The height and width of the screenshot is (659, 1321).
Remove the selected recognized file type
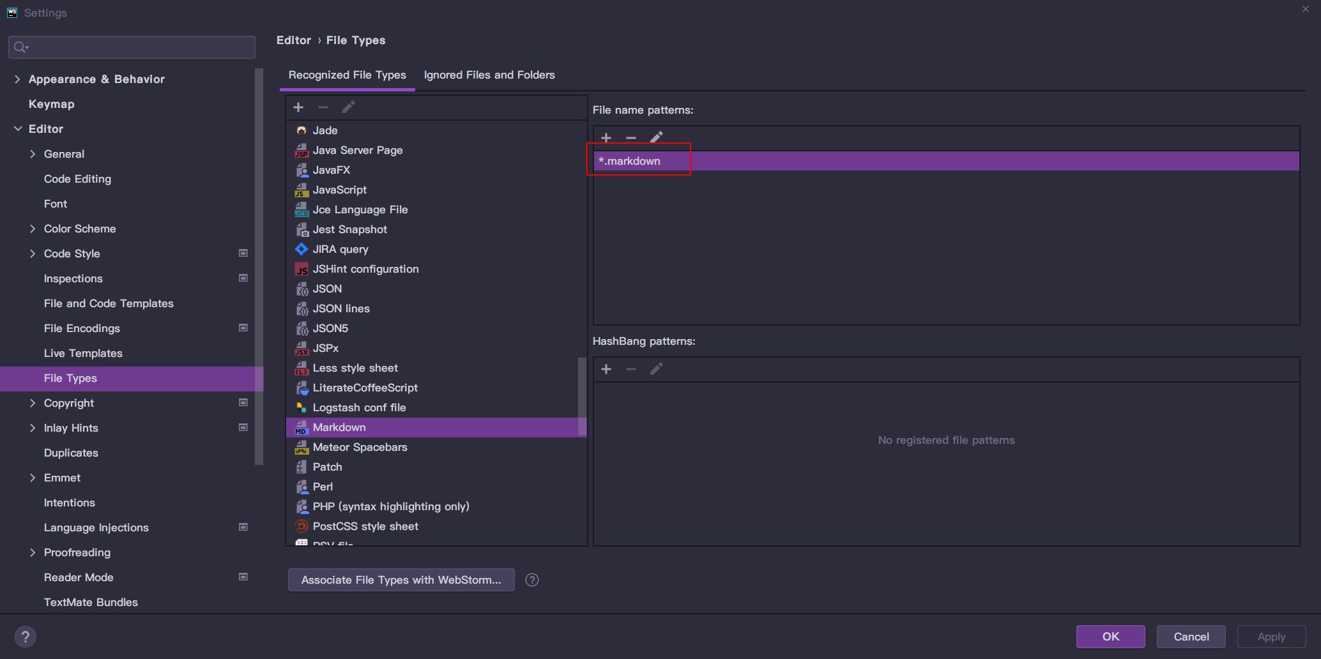click(x=323, y=107)
